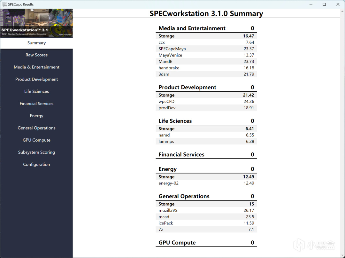Select the icePack row
345x258 pixels.
206,223
